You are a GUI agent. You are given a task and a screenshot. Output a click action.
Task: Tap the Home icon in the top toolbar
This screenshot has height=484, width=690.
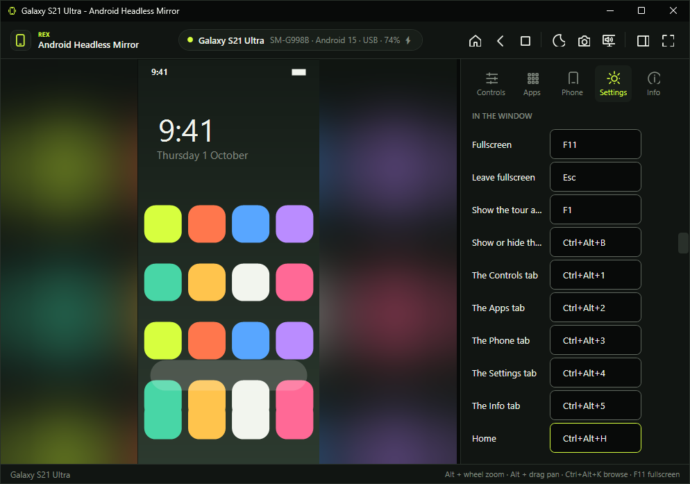point(475,41)
